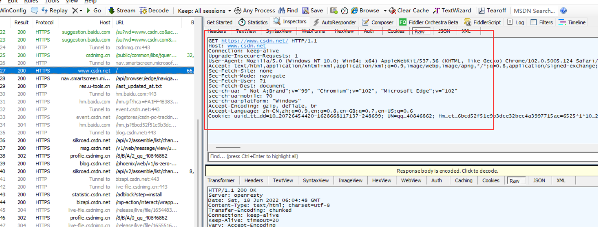The image size is (598, 227).
Task: Toggle Decode mode
Action: point(154,11)
